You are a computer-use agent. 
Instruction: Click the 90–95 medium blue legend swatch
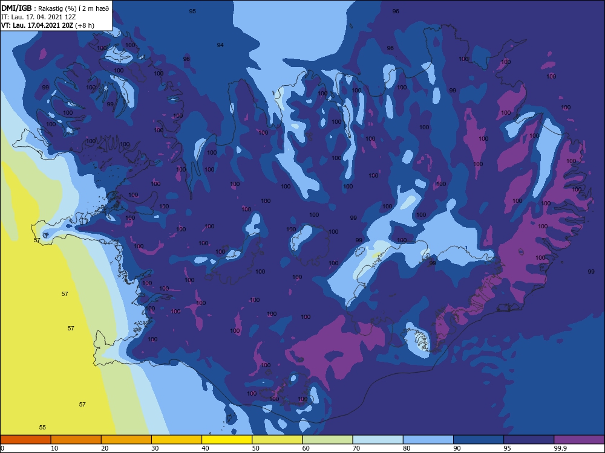[x=479, y=440]
